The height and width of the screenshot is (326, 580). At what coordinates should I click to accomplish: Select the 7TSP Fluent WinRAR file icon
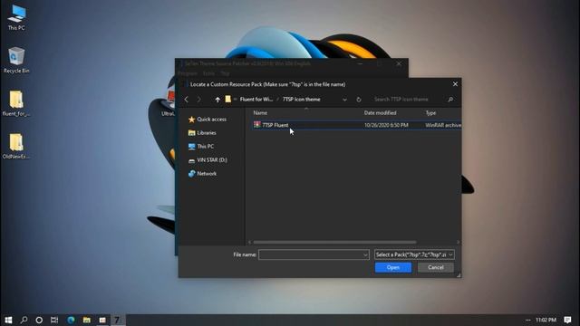257,125
